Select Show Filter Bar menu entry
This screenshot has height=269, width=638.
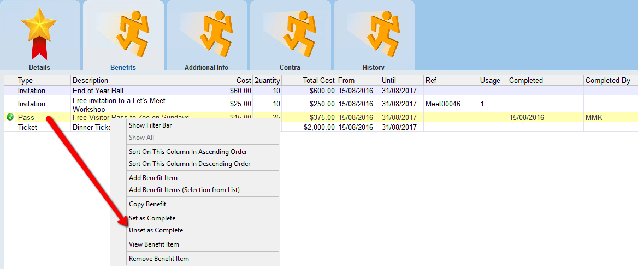[x=150, y=125]
